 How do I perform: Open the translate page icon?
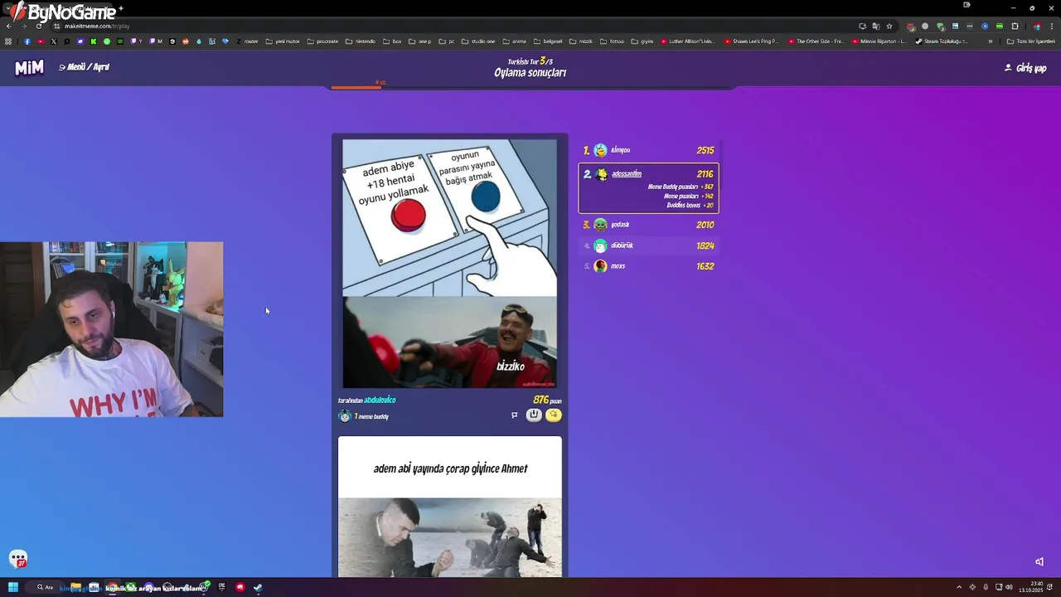coord(876,26)
